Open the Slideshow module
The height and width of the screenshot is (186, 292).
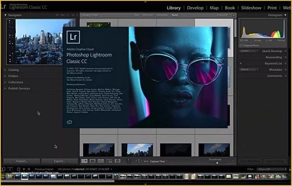(251, 8)
